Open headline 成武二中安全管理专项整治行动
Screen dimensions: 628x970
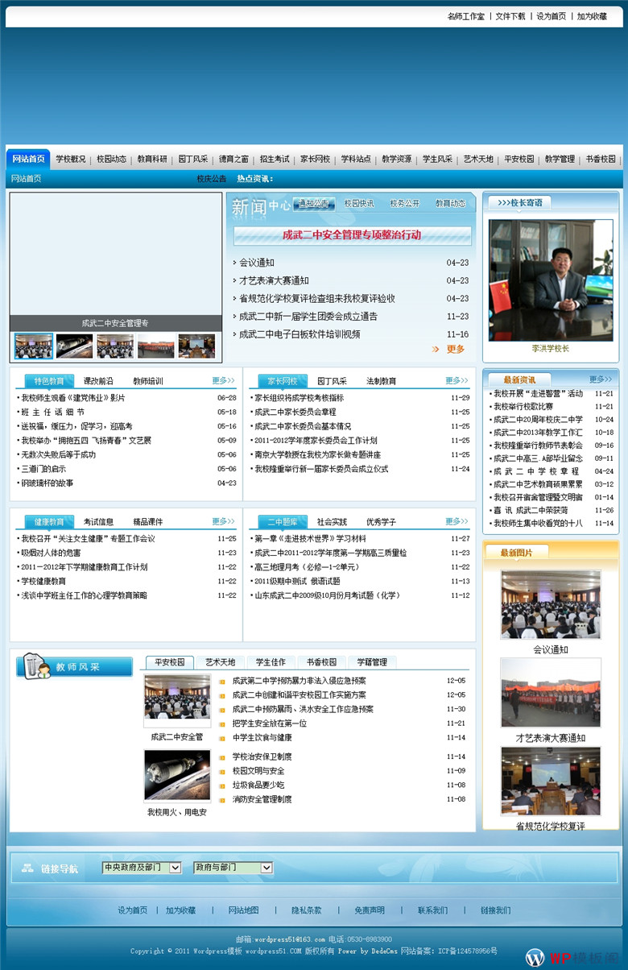[x=352, y=235]
